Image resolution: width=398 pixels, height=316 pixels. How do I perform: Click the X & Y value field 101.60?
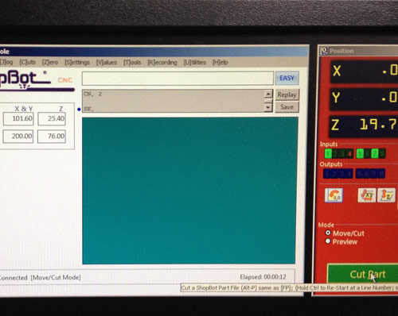click(18, 118)
